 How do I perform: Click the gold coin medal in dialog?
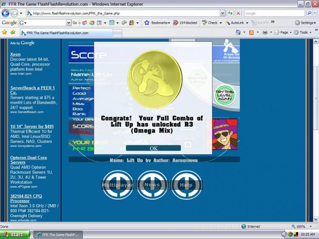(155, 80)
